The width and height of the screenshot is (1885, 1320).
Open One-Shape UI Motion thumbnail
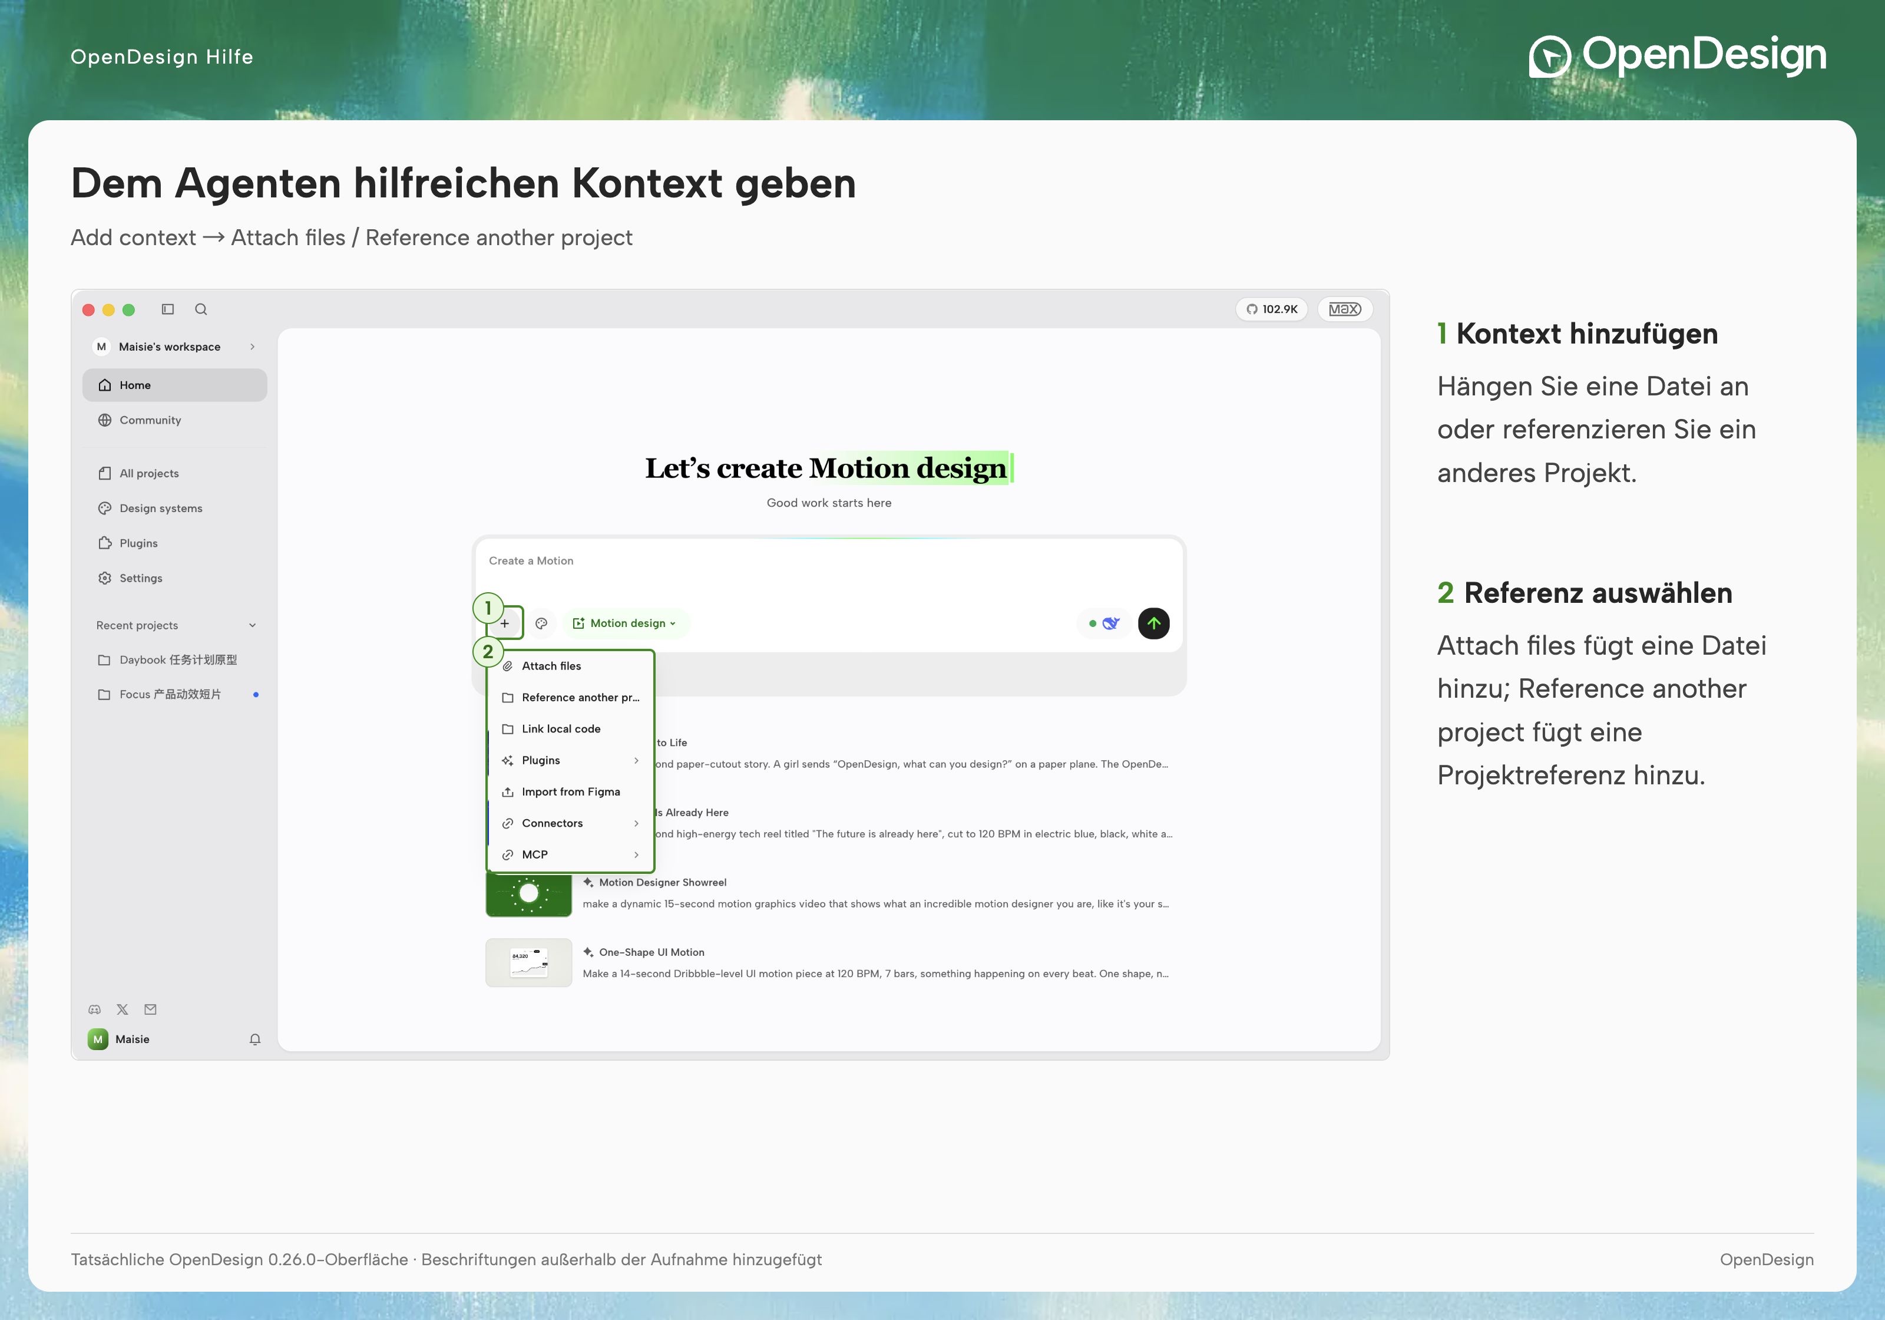(x=529, y=963)
